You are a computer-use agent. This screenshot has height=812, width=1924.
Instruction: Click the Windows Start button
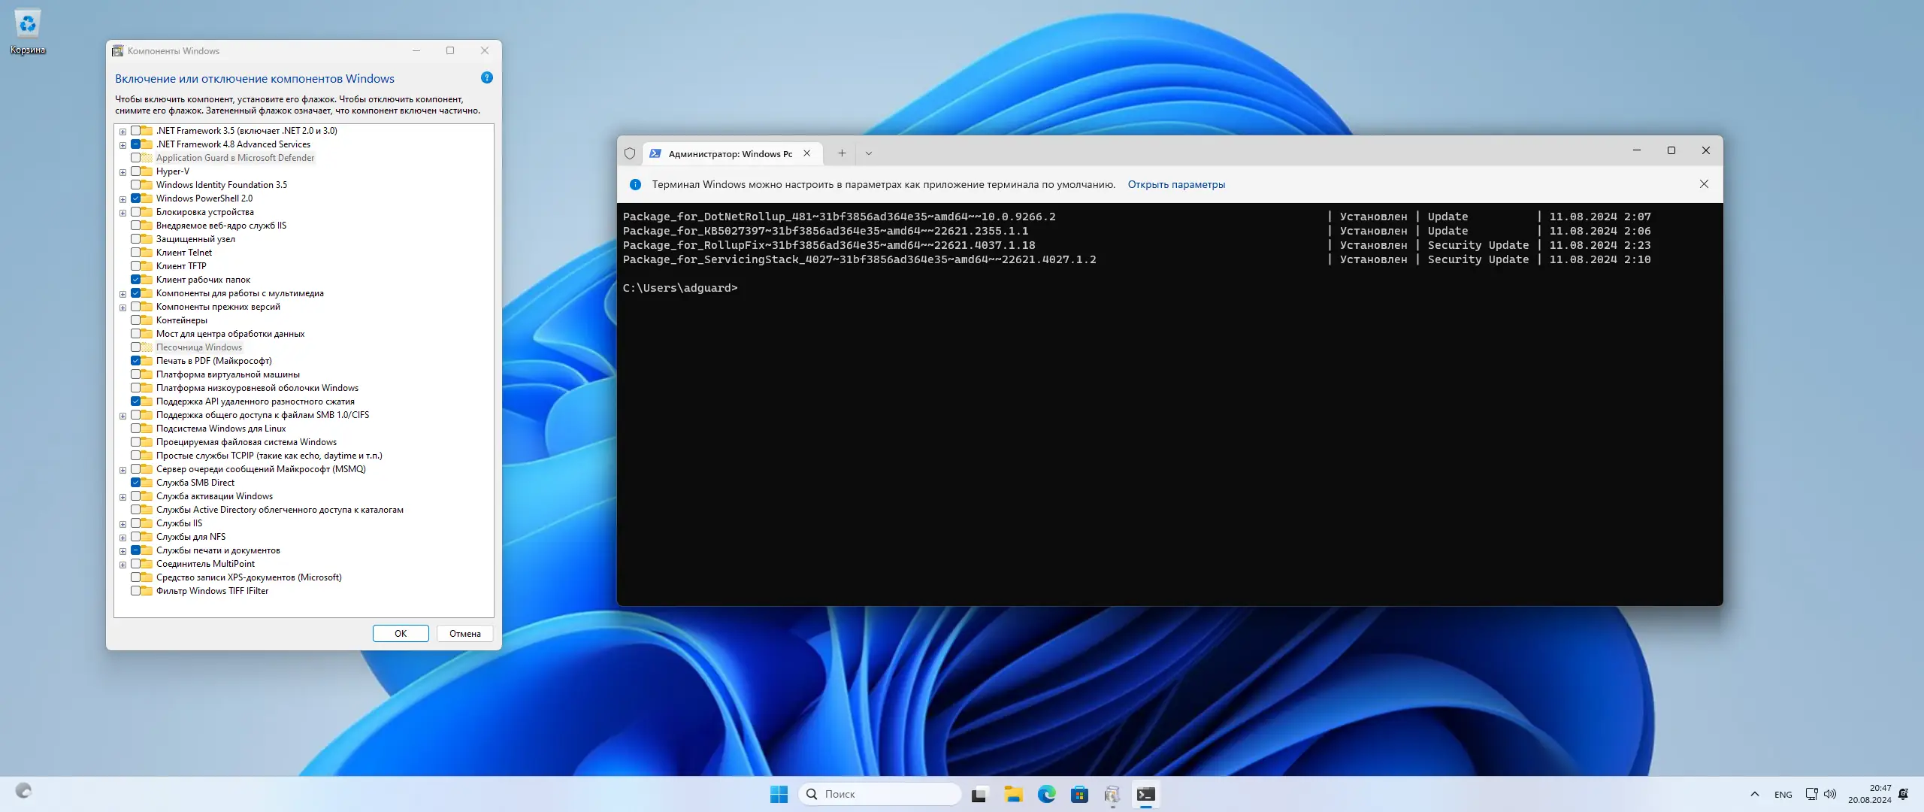pos(779,794)
